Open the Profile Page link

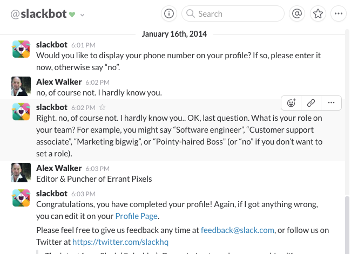pos(136,216)
